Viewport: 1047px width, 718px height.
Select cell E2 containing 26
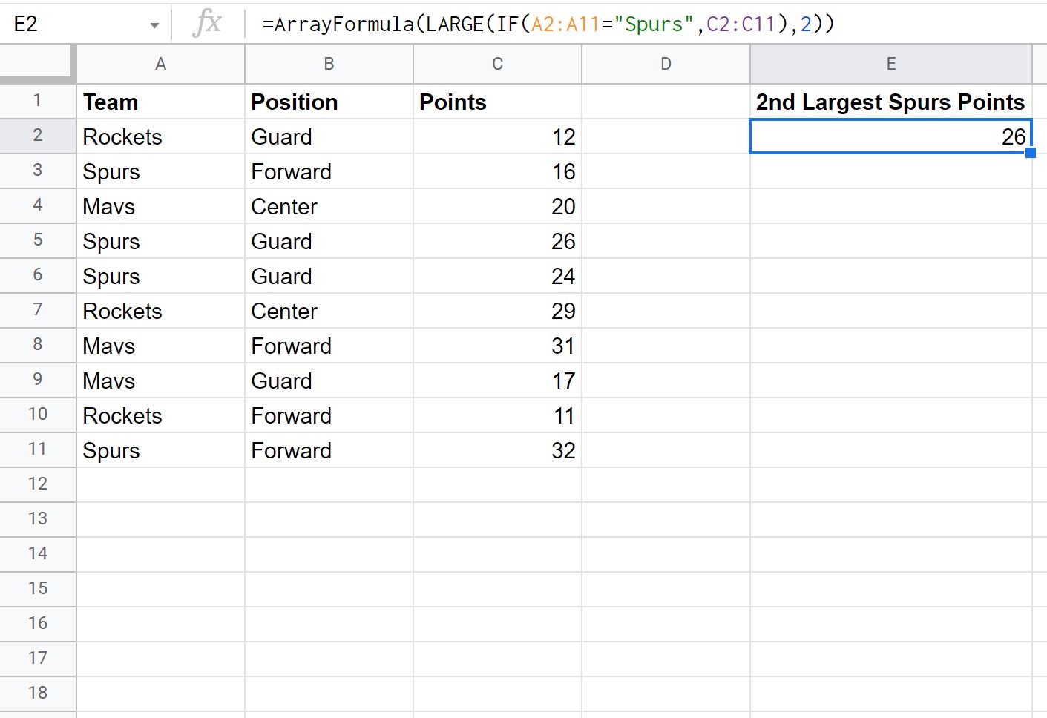(x=891, y=136)
